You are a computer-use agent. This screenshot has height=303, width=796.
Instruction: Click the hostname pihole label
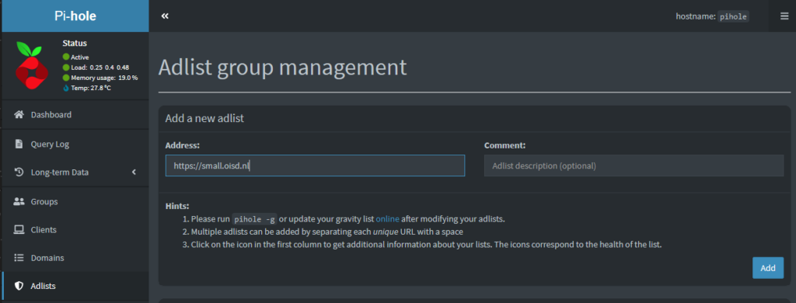click(x=712, y=16)
